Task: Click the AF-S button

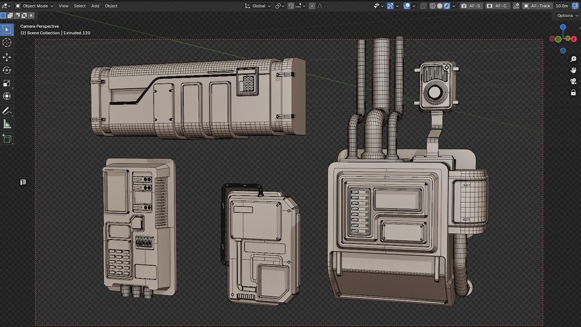Action: coord(471,6)
